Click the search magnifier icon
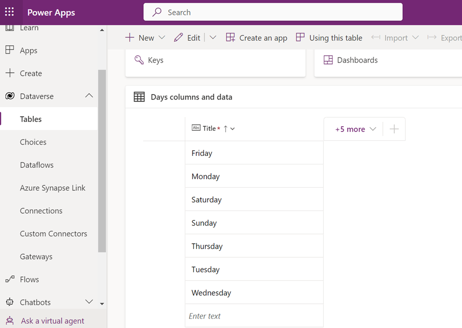Image resolution: width=462 pixels, height=328 pixels. coord(157,12)
